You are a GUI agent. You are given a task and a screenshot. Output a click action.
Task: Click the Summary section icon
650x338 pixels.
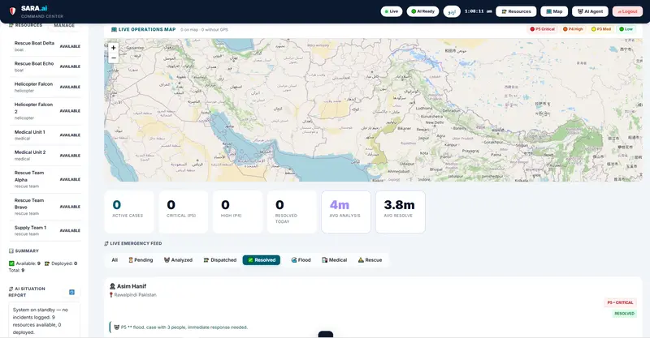click(11, 250)
